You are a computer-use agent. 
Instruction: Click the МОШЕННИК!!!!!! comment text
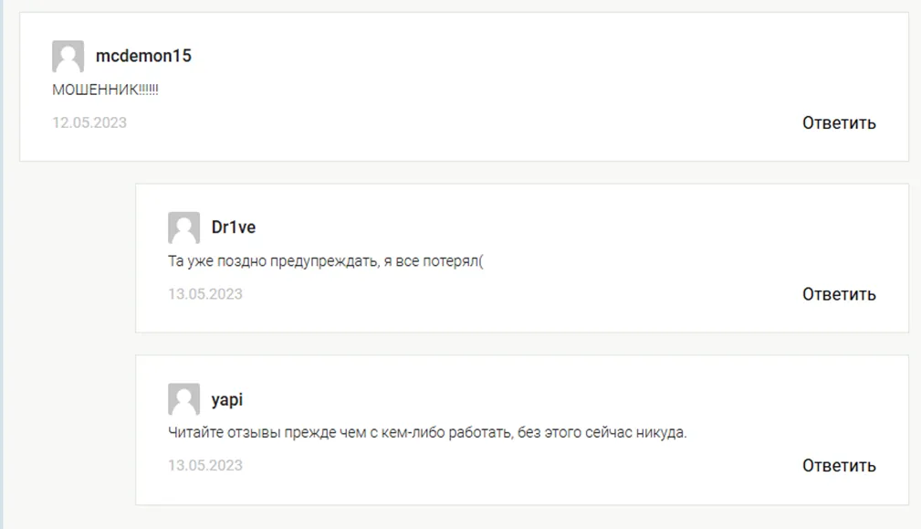[x=105, y=90]
